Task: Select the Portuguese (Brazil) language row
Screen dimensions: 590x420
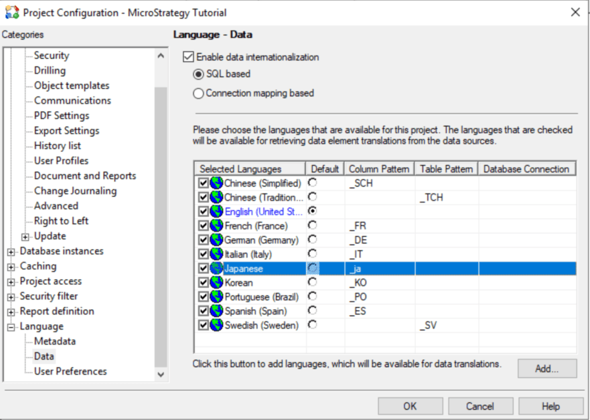Action: point(385,297)
